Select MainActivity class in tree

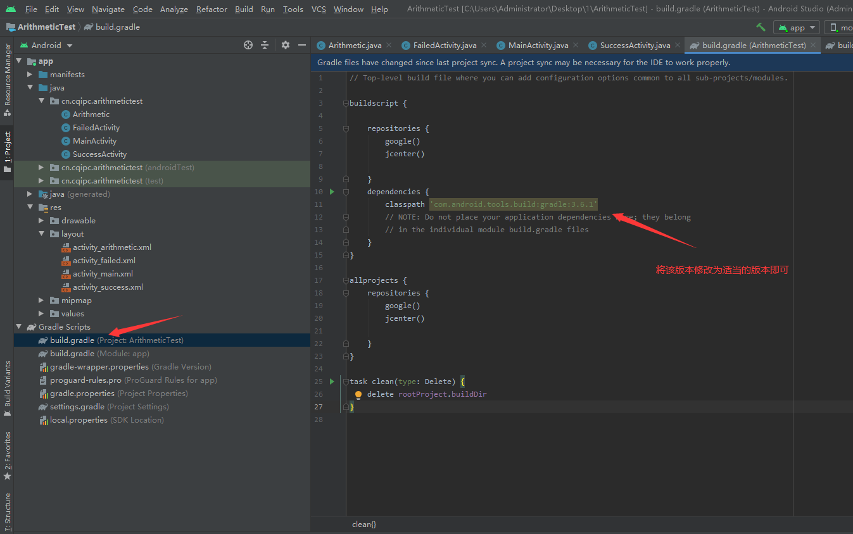[95, 140]
